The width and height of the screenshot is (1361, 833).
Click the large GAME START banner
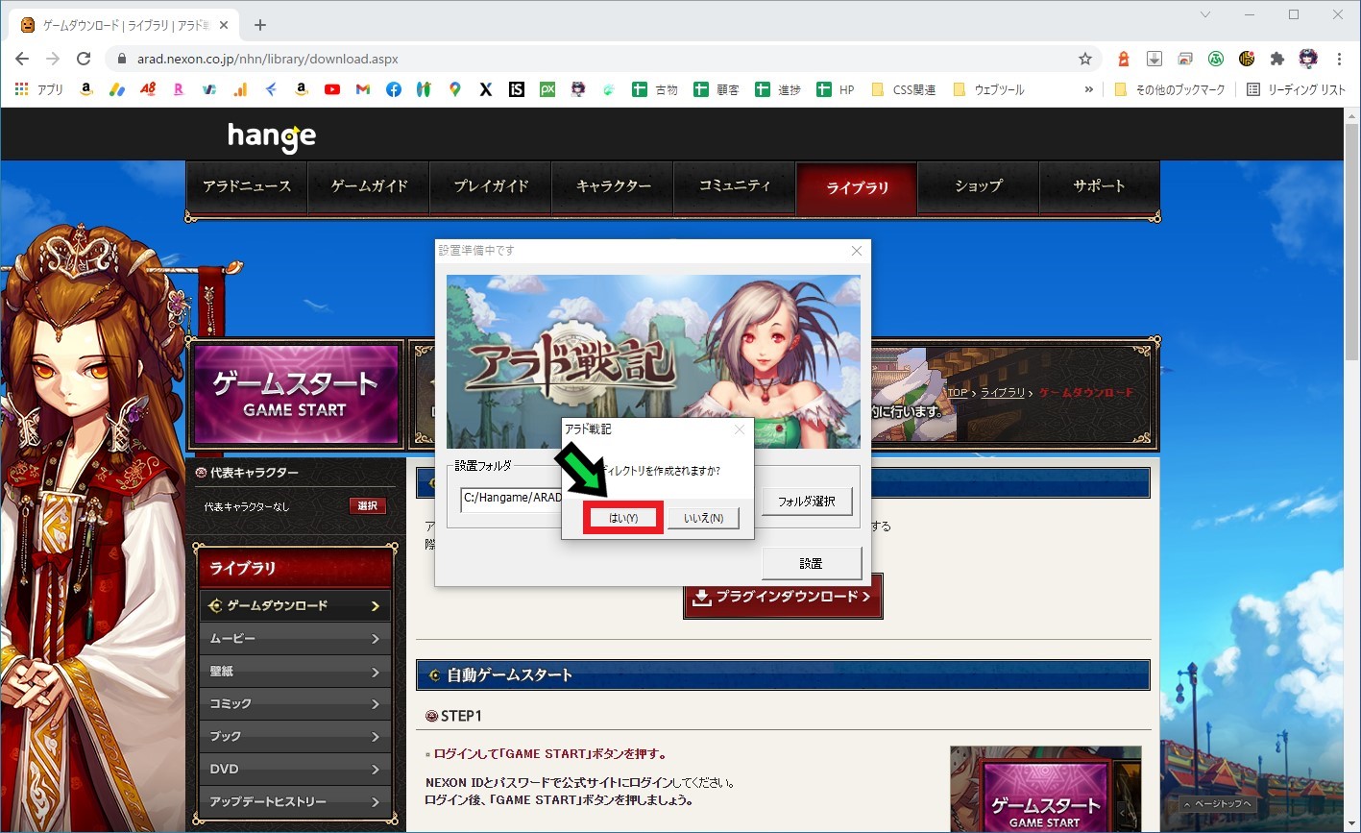point(295,394)
